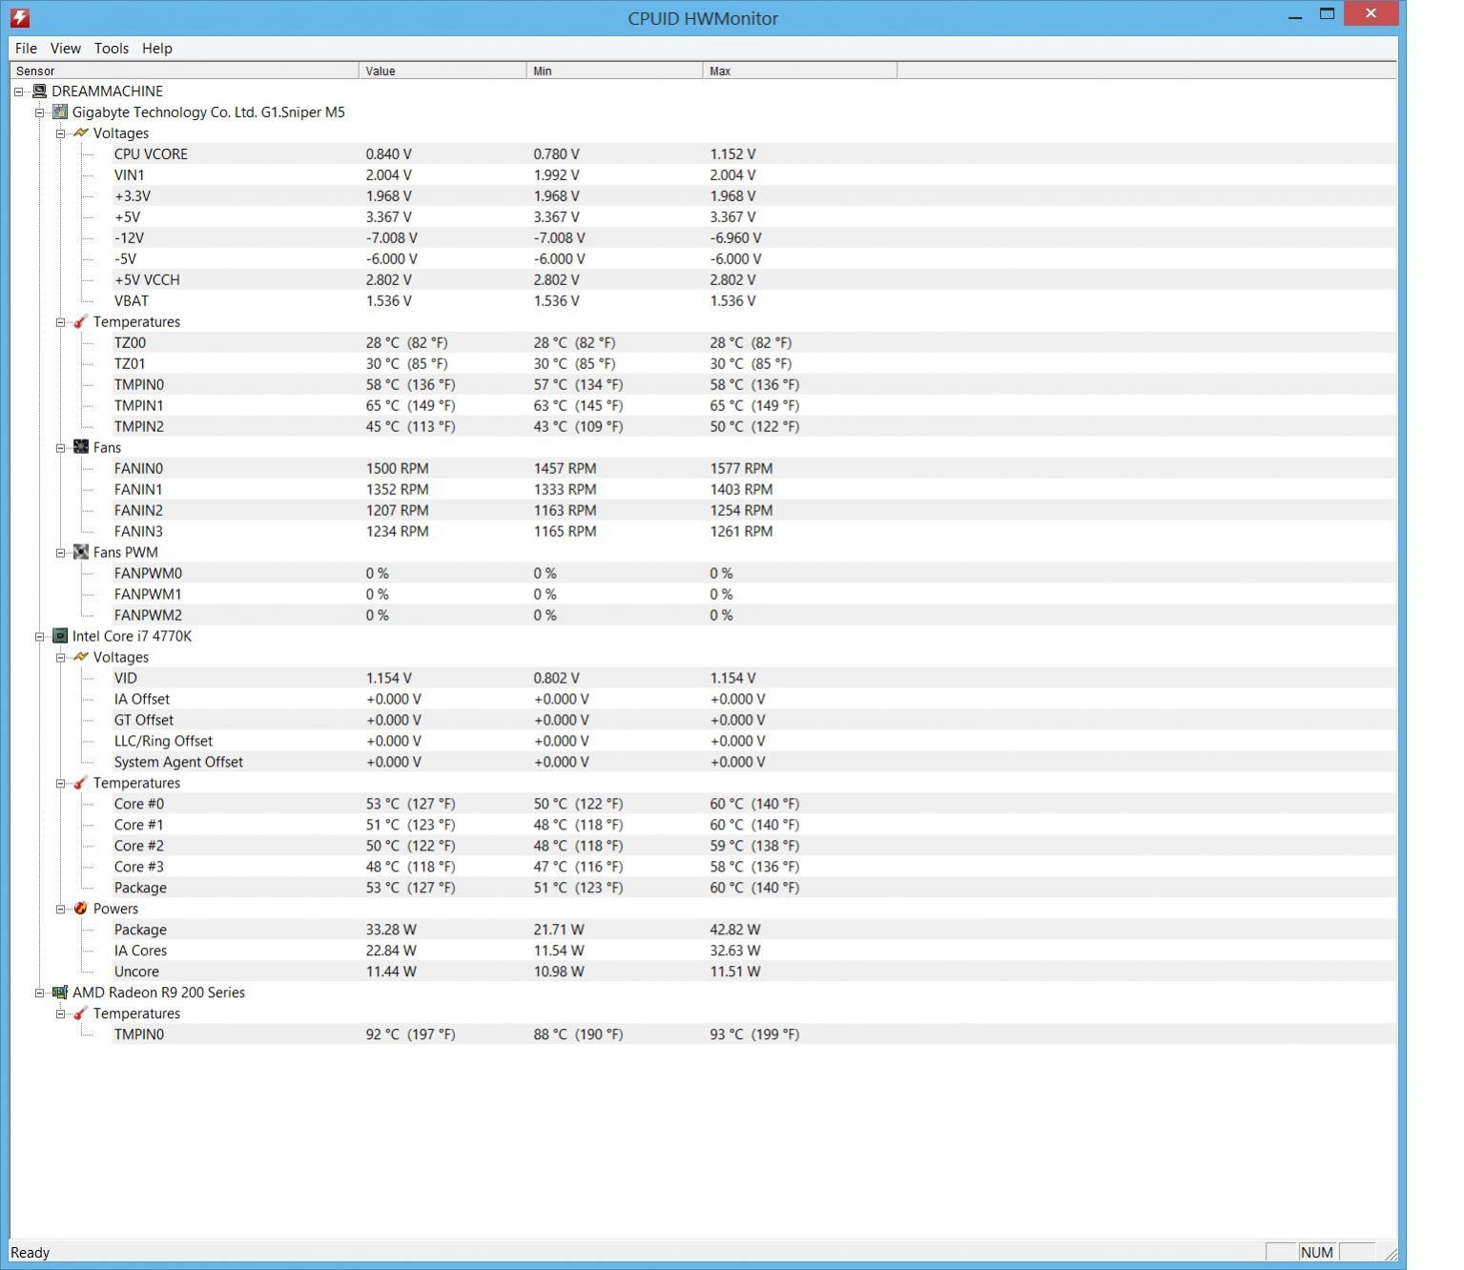Click the Value column header
Viewport: 1464px width, 1270px height.
443,71
